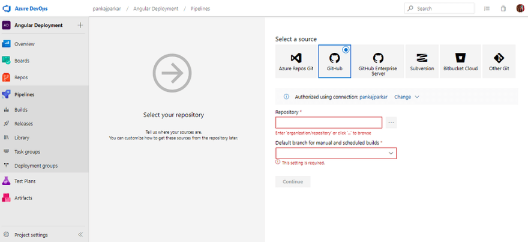Select the Subversion source
The width and height of the screenshot is (528, 242).
[422, 61]
